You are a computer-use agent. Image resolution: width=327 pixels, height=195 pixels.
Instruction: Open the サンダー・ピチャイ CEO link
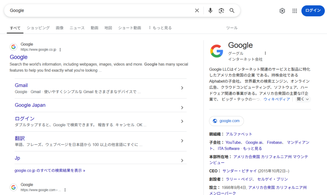coord(240,171)
